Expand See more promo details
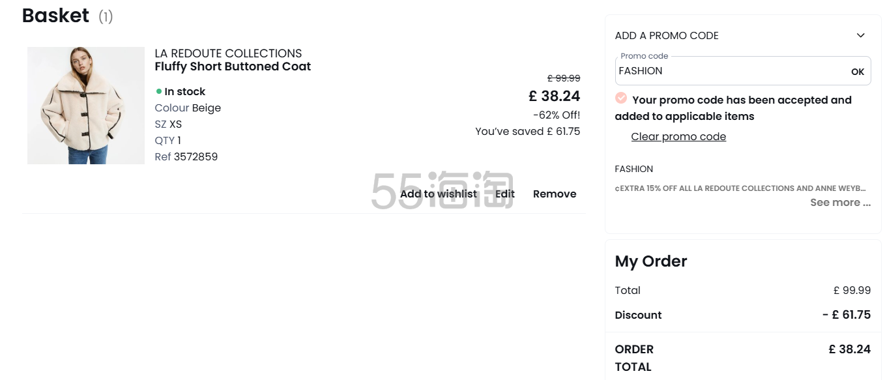This screenshot has height=380, width=885. click(x=839, y=203)
